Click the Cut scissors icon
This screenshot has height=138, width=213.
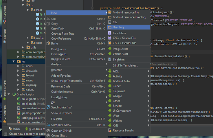48,19
